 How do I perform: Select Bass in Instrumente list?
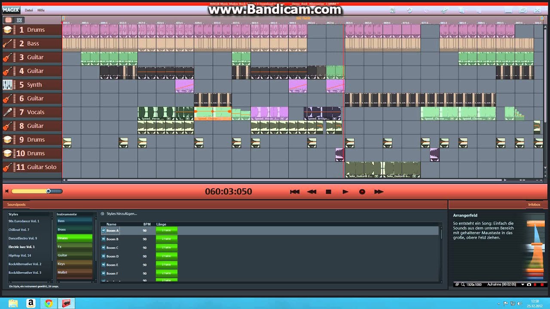click(x=75, y=221)
